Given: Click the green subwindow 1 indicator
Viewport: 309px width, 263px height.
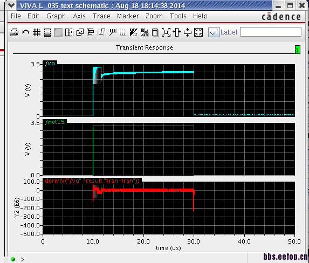Looking at the screenshot, I should (297, 50).
